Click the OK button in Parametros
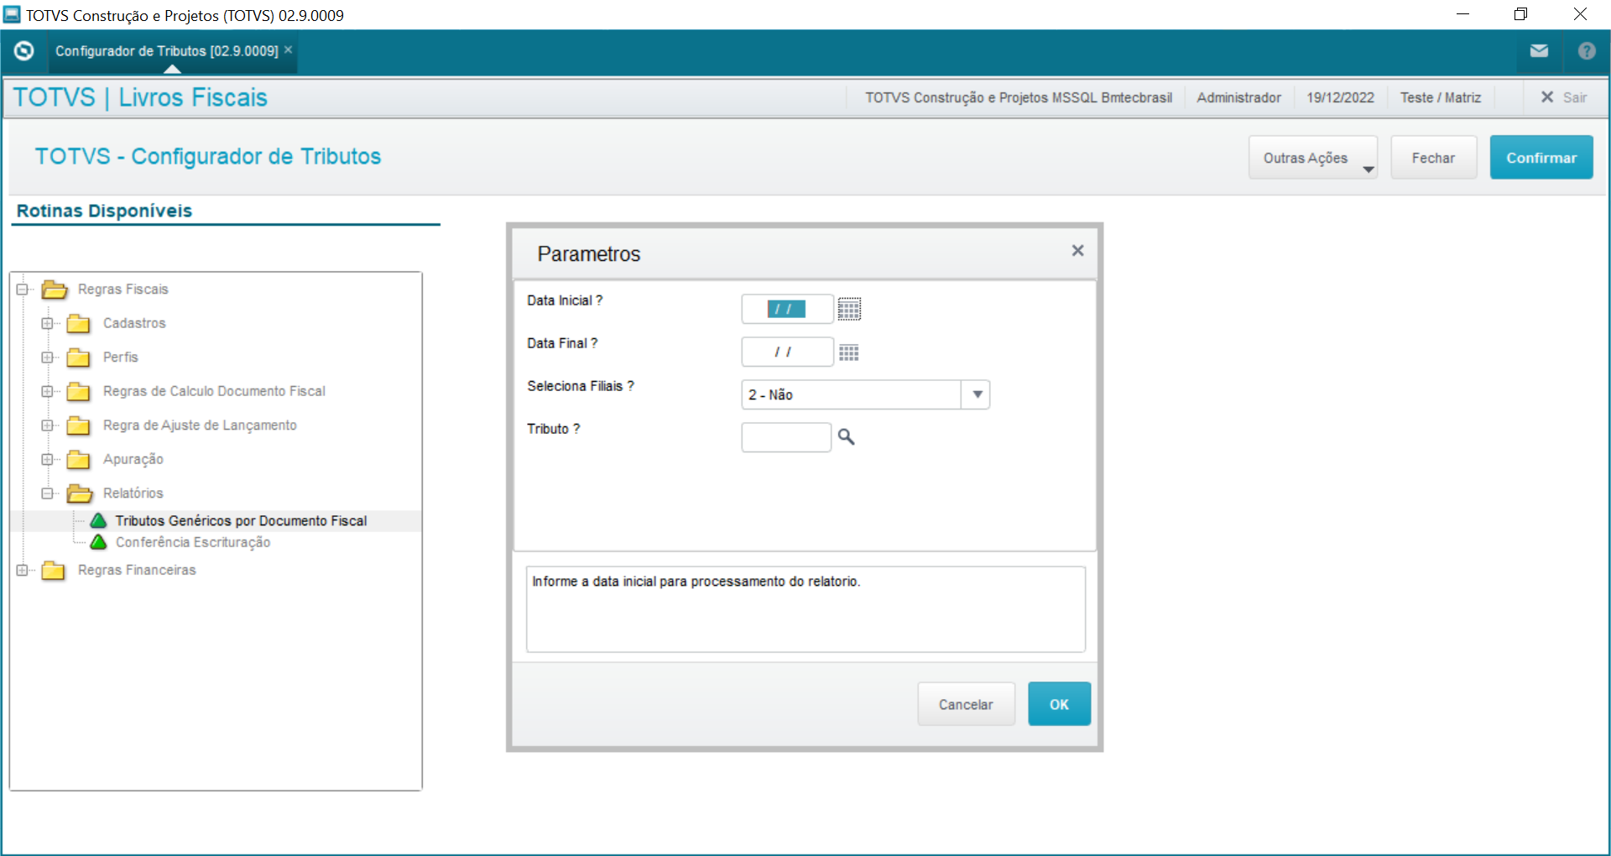 (1060, 704)
